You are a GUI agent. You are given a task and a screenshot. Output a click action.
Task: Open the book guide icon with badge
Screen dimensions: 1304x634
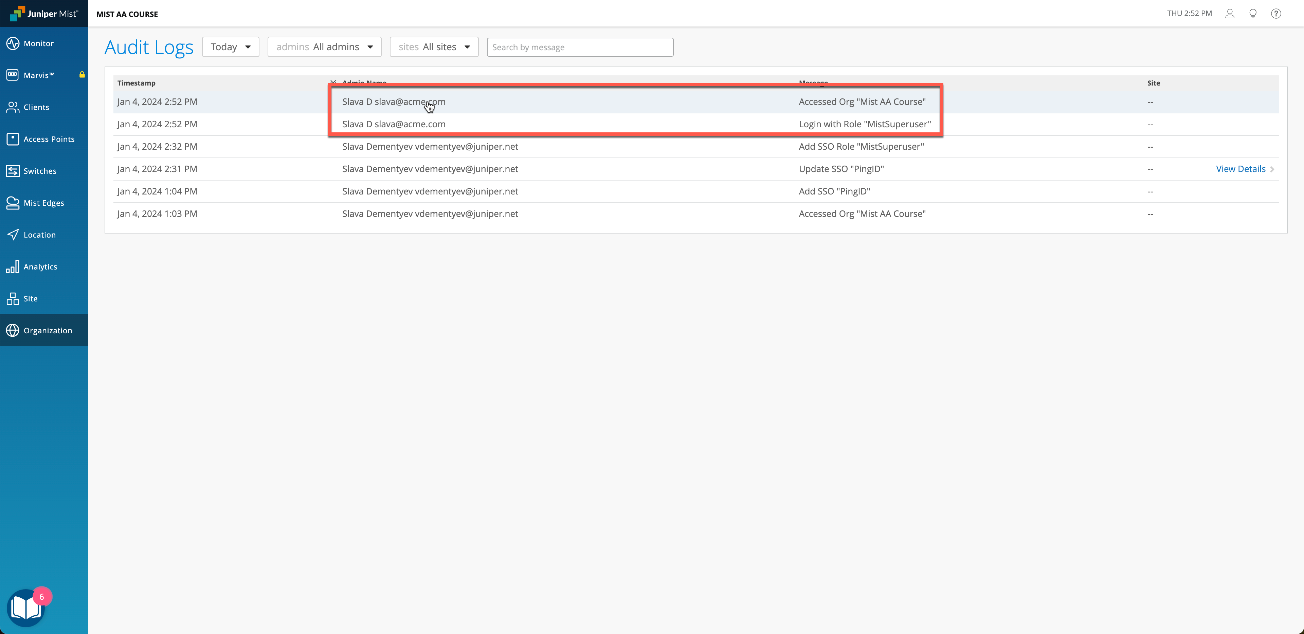(26, 607)
